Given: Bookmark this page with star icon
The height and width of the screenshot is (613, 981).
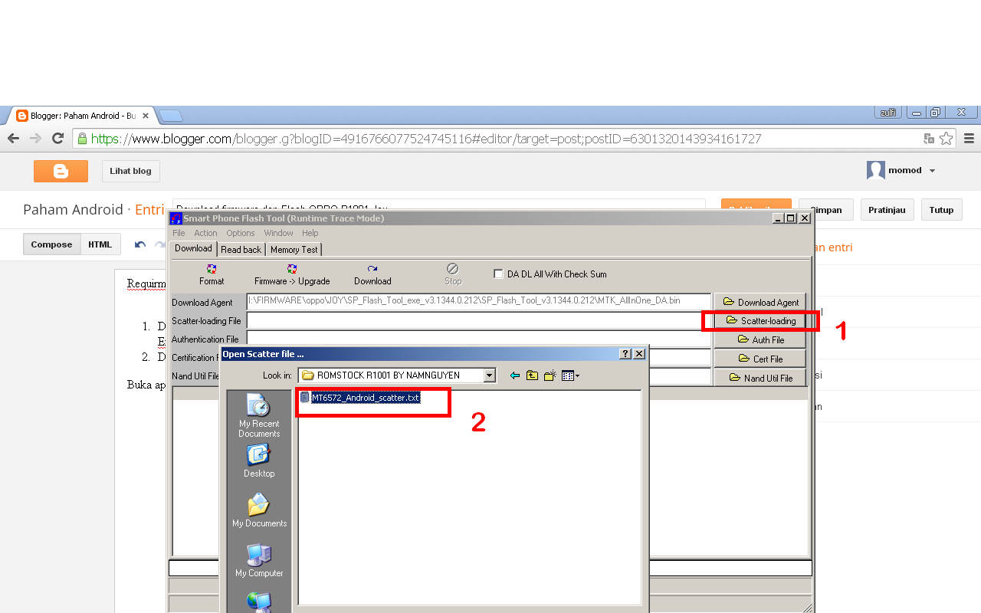Looking at the screenshot, I should click(947, 139).
